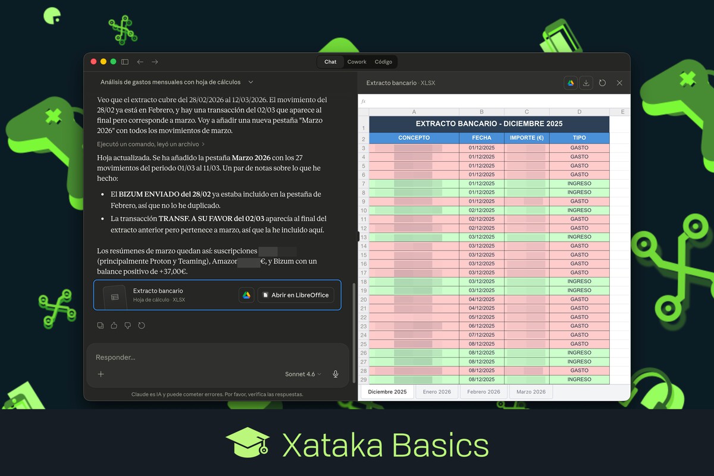Click the Google Drive icon in file card
714x476 pixels.
(246, 295)
